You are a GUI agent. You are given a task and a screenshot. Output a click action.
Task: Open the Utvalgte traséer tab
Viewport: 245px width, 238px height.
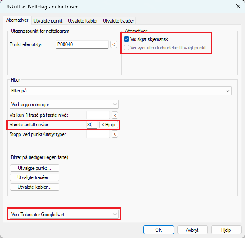coord(118,21)
